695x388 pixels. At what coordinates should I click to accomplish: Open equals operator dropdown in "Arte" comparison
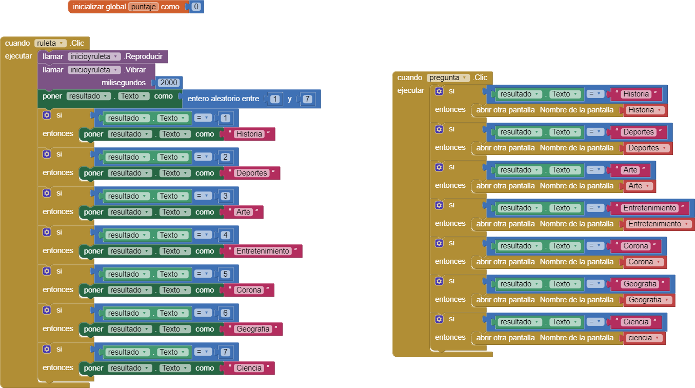(x=595, y=170)
